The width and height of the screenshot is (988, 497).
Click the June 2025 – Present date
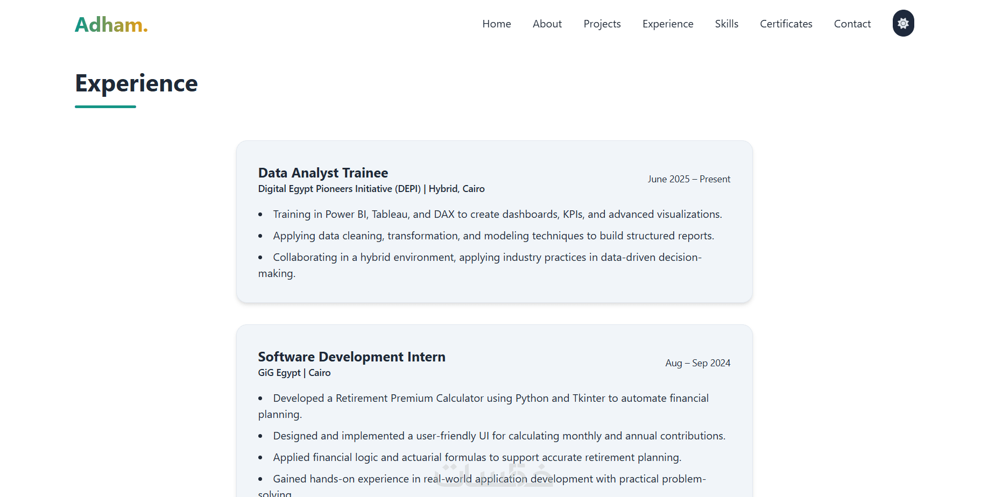point(689,179)
